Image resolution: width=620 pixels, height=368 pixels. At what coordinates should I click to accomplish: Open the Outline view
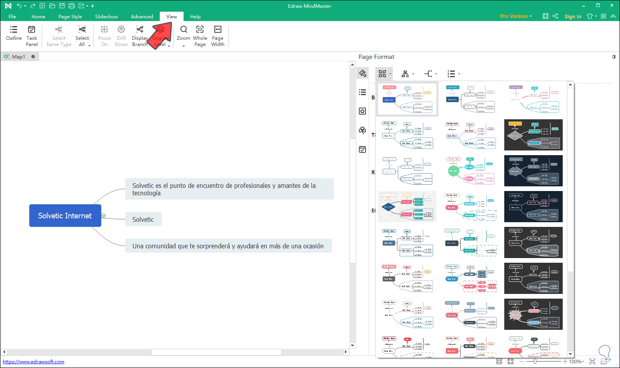(14, 34)
